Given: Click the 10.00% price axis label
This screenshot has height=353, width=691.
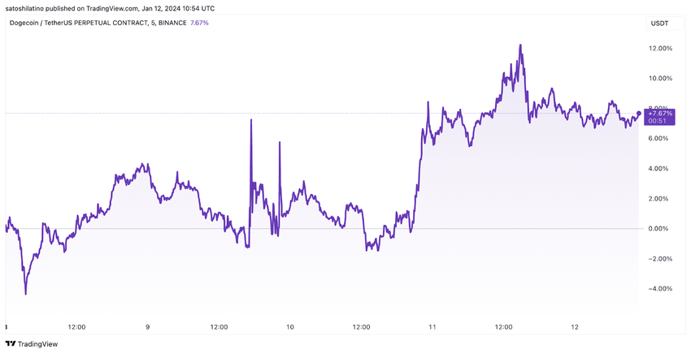Looking at the screenshot, I should pos(660,79).
